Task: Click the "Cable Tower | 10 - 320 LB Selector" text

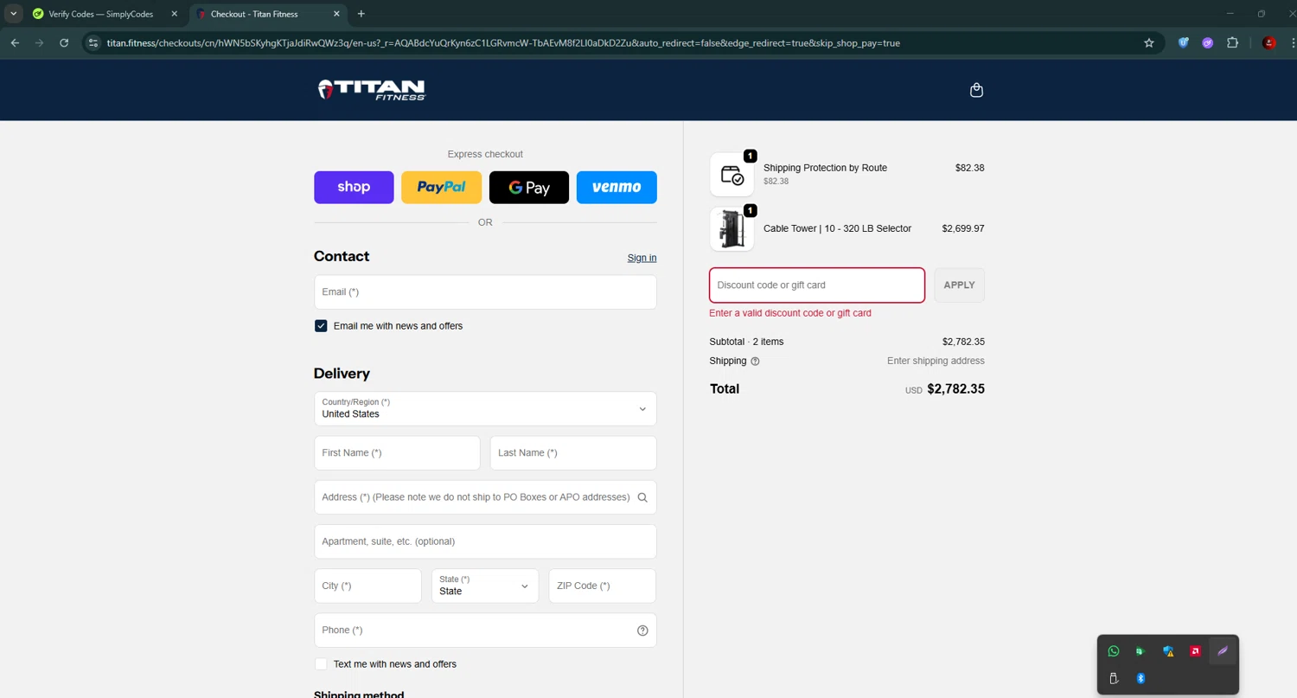Action: [837, 229]
